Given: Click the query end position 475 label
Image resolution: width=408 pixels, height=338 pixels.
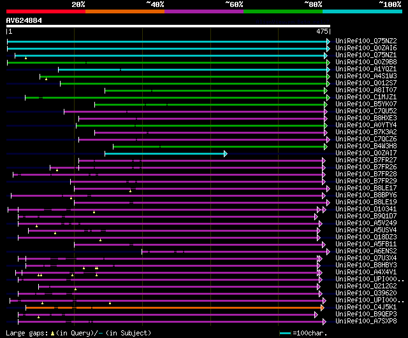Looking at the screenshot, I should point(322,31).
